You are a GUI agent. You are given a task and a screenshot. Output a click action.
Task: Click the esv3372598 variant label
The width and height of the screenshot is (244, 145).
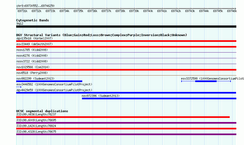click(212, 79)
